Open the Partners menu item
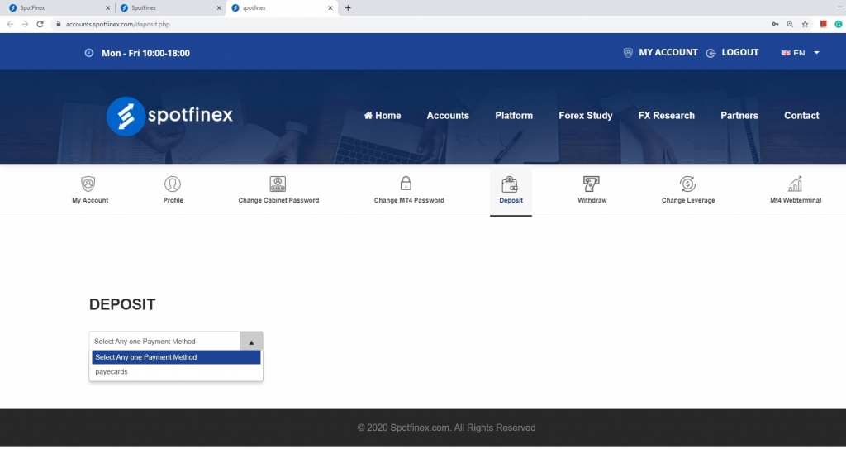 (x=739, y=116)
